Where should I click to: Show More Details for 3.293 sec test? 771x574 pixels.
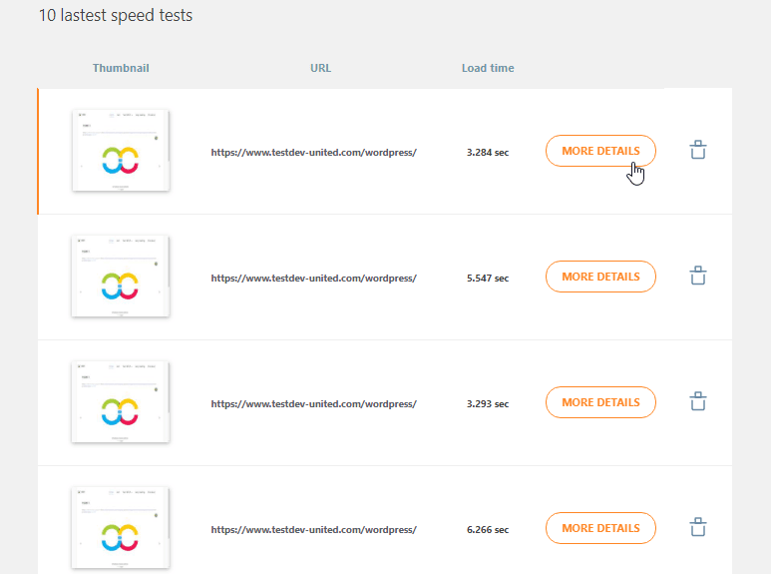600,402
